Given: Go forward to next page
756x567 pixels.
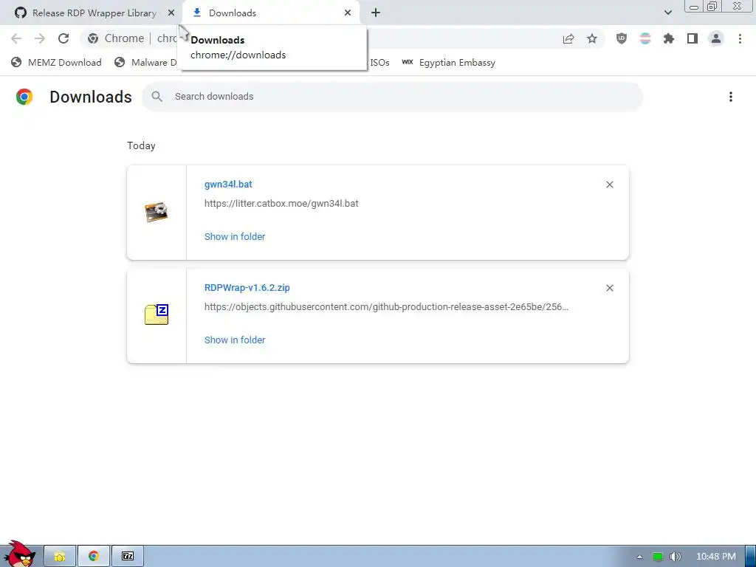Looking at the screenshot, I should pyautogui.click(x=40, y=38).
